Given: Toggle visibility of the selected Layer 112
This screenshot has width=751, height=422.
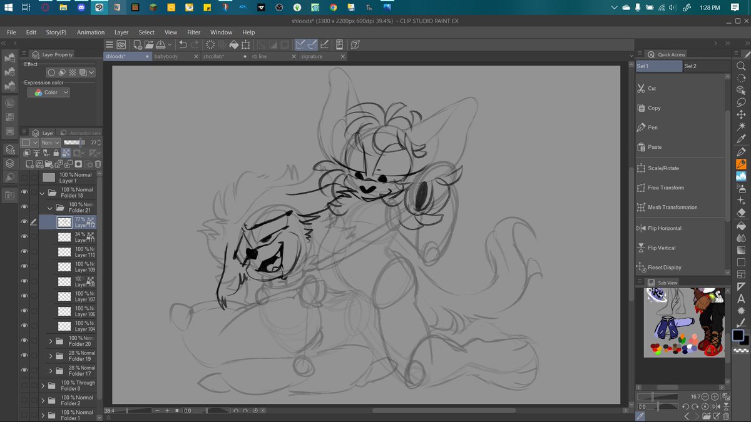Looking at the screenshot, I should pyautogui.click(x=24, y=221).
